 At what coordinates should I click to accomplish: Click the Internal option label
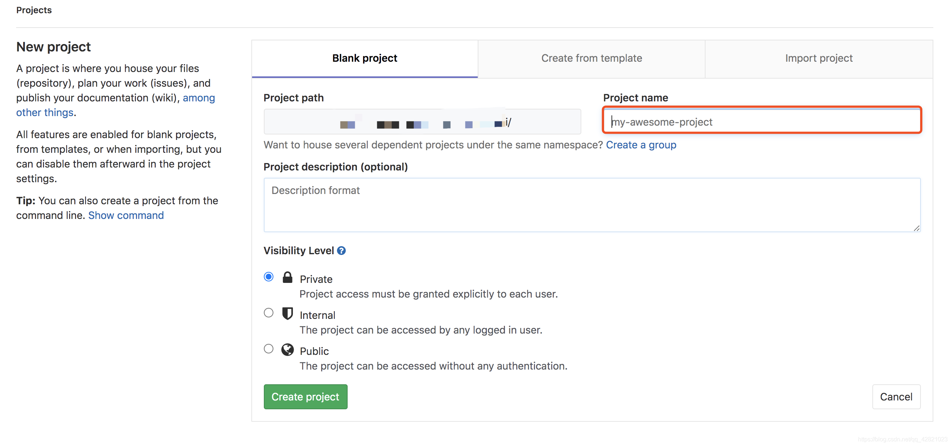click(x=317, y=315)
